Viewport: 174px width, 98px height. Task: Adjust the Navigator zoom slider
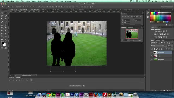[133, 40]
